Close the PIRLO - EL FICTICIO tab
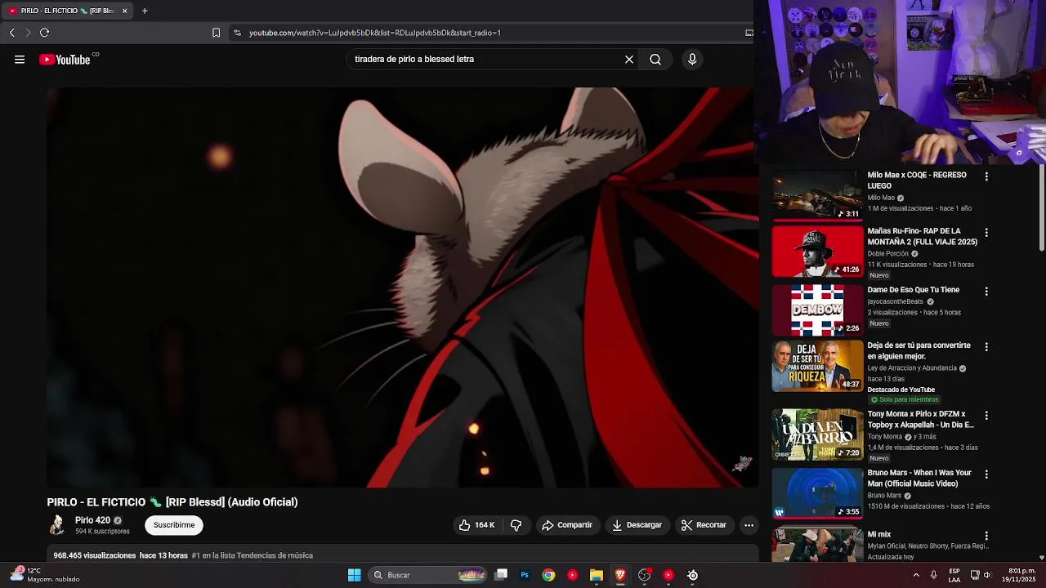This screenshot has height=588, width=1046. pos(124,11)
